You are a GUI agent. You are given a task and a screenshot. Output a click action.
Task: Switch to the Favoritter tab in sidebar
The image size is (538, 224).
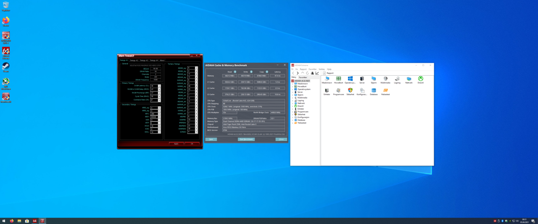tap(303, 77)
